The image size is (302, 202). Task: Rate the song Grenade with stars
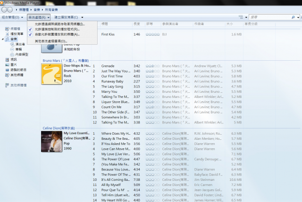[152, 66]
